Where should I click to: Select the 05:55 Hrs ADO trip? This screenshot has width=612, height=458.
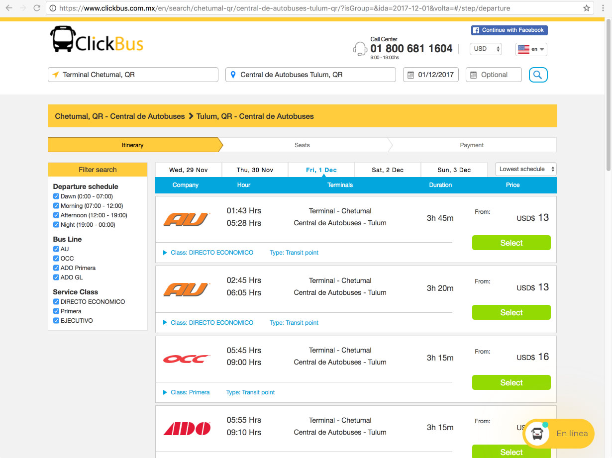click(x=511, y=452)
